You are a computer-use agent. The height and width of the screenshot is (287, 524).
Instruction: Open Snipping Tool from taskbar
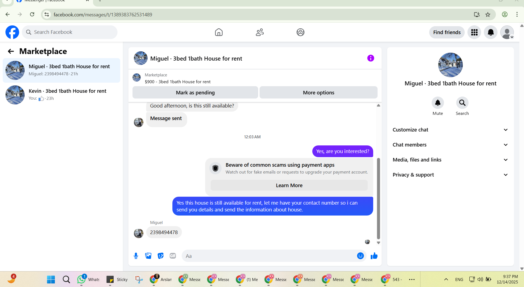pyautogui.click(x=139, y=279)
